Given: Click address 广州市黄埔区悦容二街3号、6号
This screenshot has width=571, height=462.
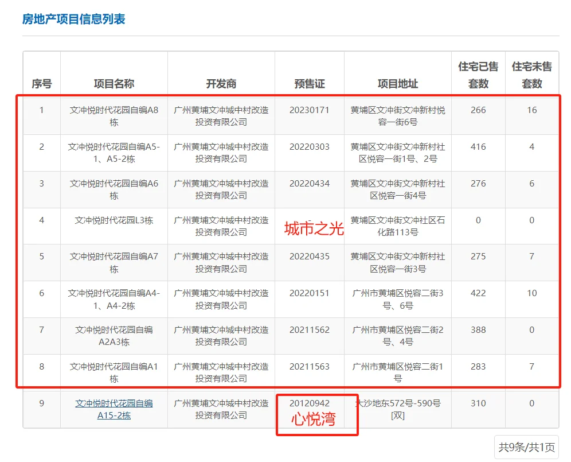Looking at the screenshot, I should click(398, 300).
